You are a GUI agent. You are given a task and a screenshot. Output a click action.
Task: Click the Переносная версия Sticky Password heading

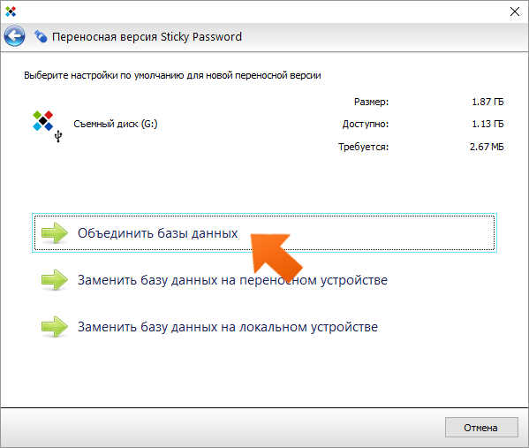(147, 36)
